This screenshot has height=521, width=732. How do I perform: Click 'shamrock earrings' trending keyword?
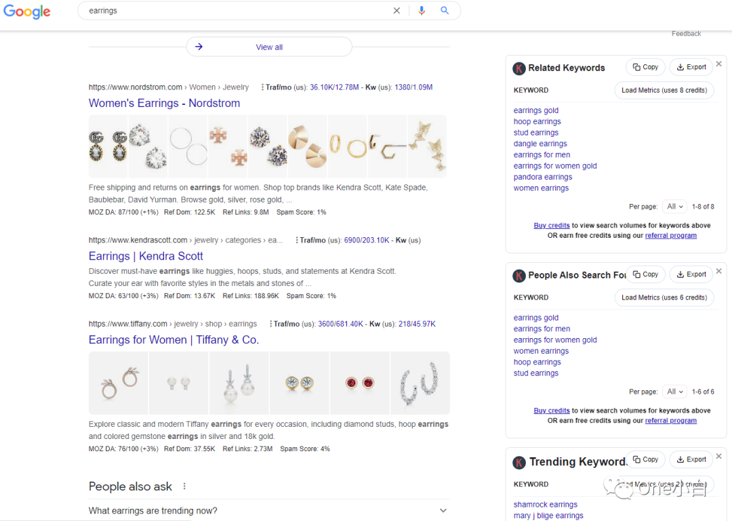tap(545, 504)
